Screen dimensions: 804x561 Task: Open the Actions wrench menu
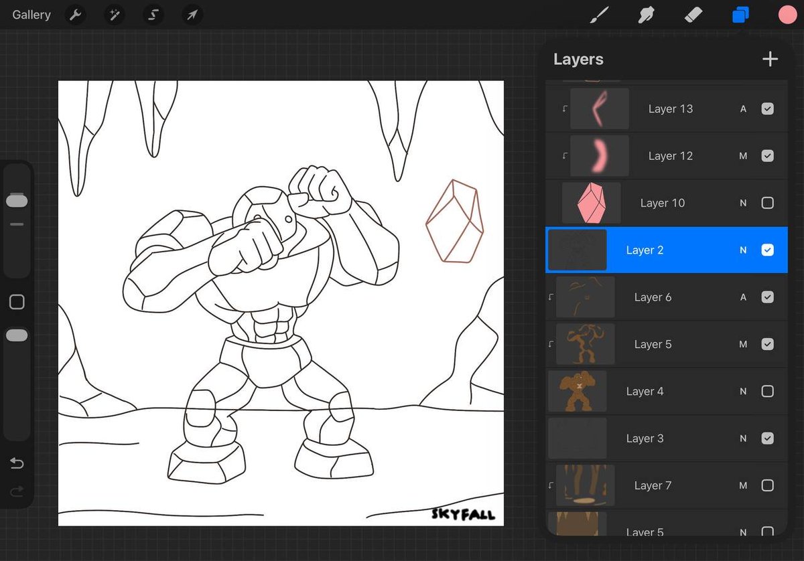76,15
